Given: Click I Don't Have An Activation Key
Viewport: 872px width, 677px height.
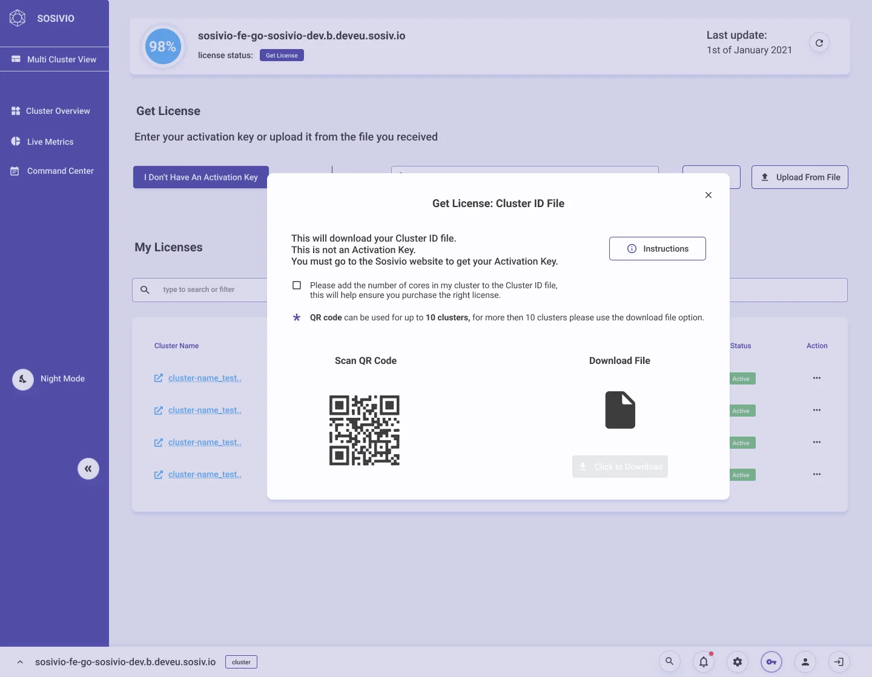Looking at the screenshot, I should [x=201, y=177].
